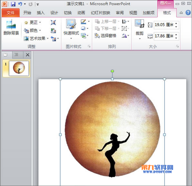
Task: Expand the 裁剪 crop dropdown arrow
Action: 140,39
